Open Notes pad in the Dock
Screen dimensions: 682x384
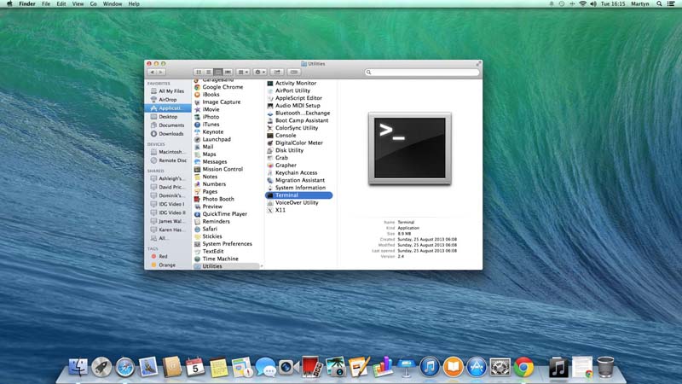coord(218,367)
